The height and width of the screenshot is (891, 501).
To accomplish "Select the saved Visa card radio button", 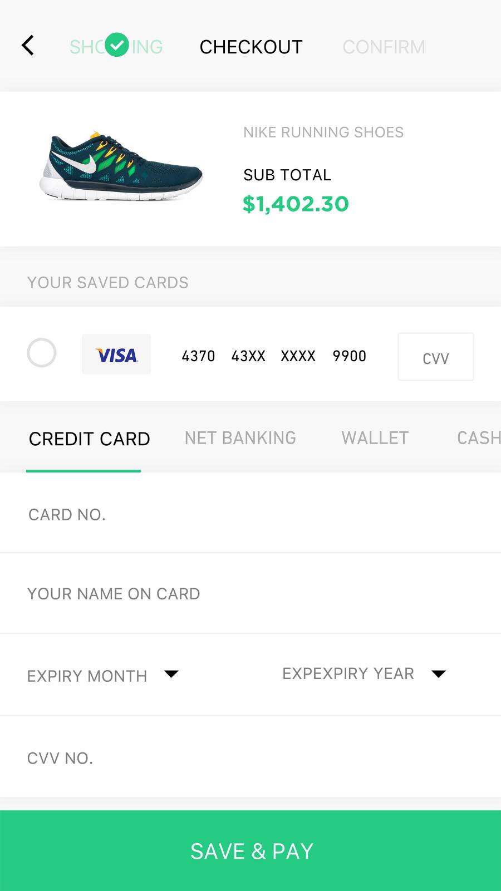I will point(42,353).
